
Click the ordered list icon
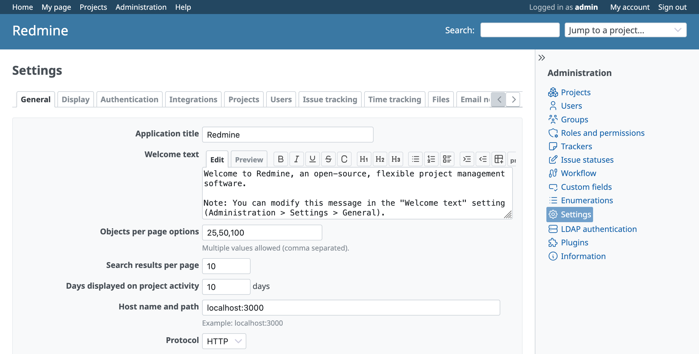(x=431, y=159)
